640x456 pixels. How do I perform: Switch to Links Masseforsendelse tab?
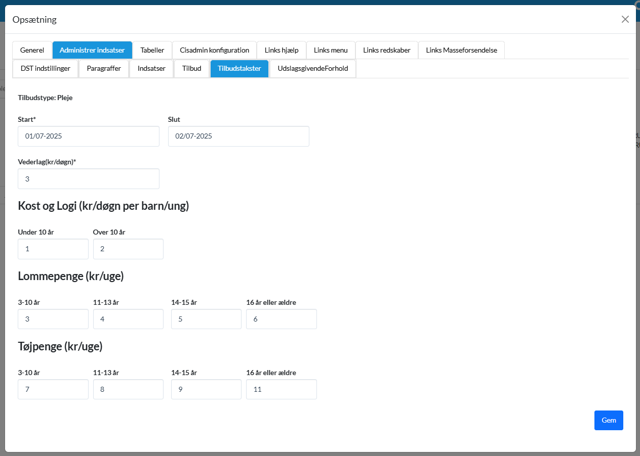point(461,50)
